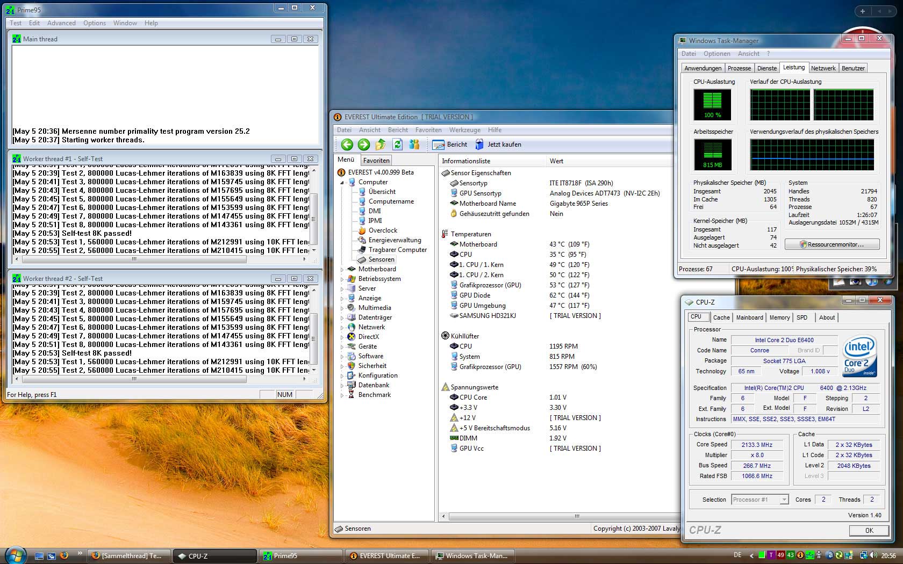Switch to the Prozesse tab in Task-Manager
The width and height of the screenshot is (903, 564).
point(739,68)
